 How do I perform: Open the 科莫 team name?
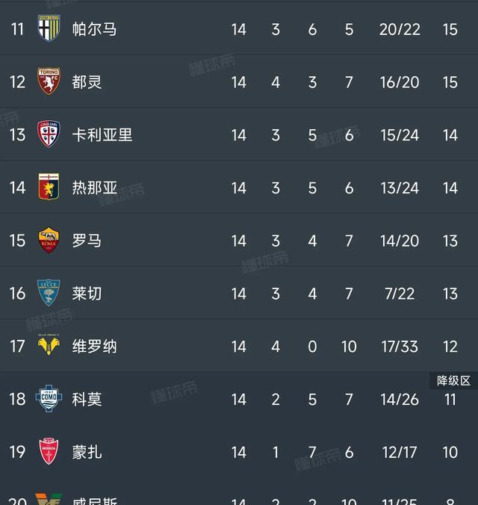pyautogui.click(x=87, y=400)
